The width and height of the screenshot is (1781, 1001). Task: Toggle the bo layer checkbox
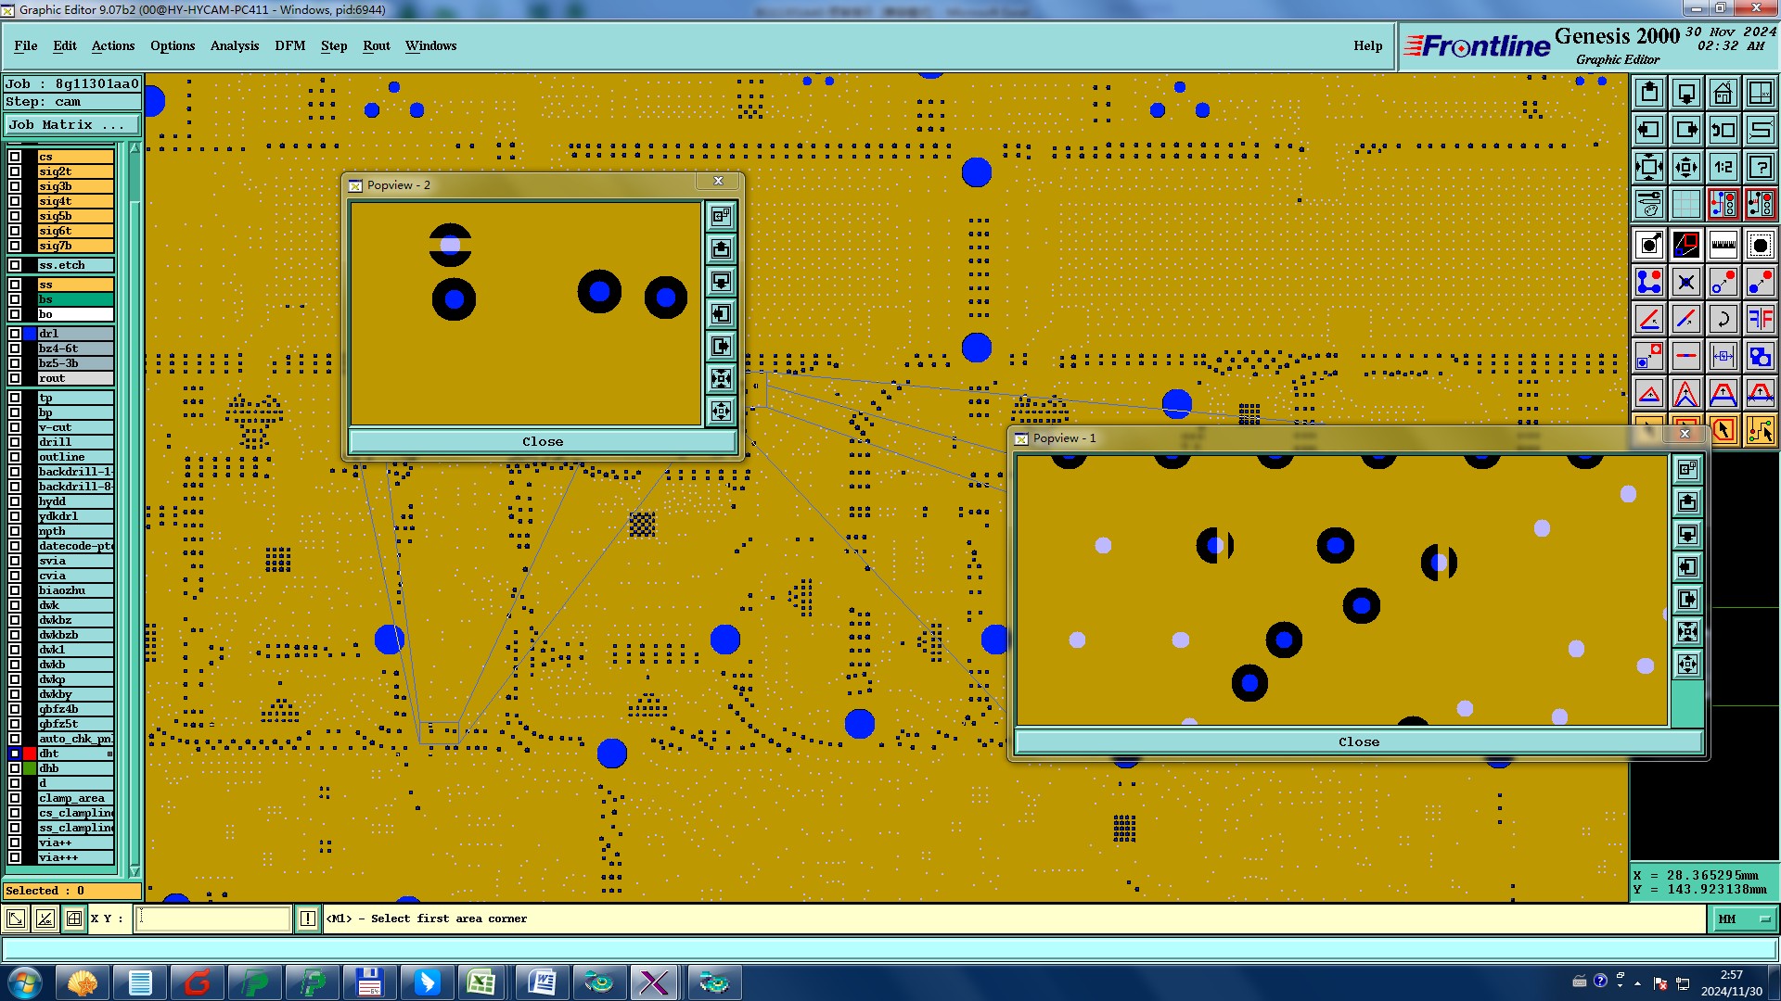[x=15, y=314]
